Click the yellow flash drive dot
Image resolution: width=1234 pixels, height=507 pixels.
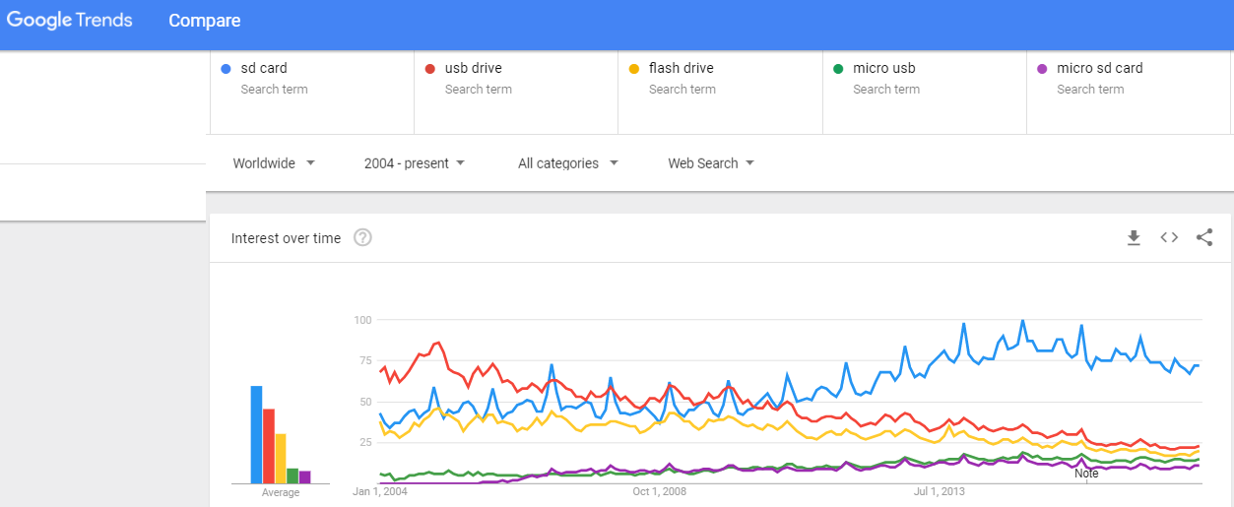pos(634,69)
